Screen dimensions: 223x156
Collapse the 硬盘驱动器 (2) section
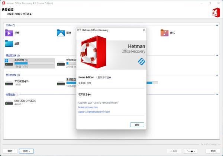[x=217, y=56]
